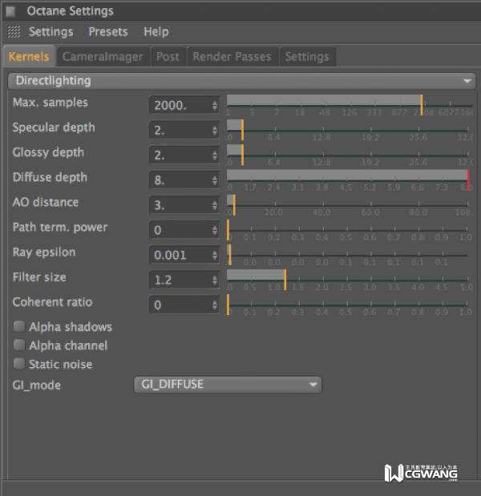
Task: Open the GI_mode dropdown showing GI_DIFFUSE
Action: pos(228,385)
